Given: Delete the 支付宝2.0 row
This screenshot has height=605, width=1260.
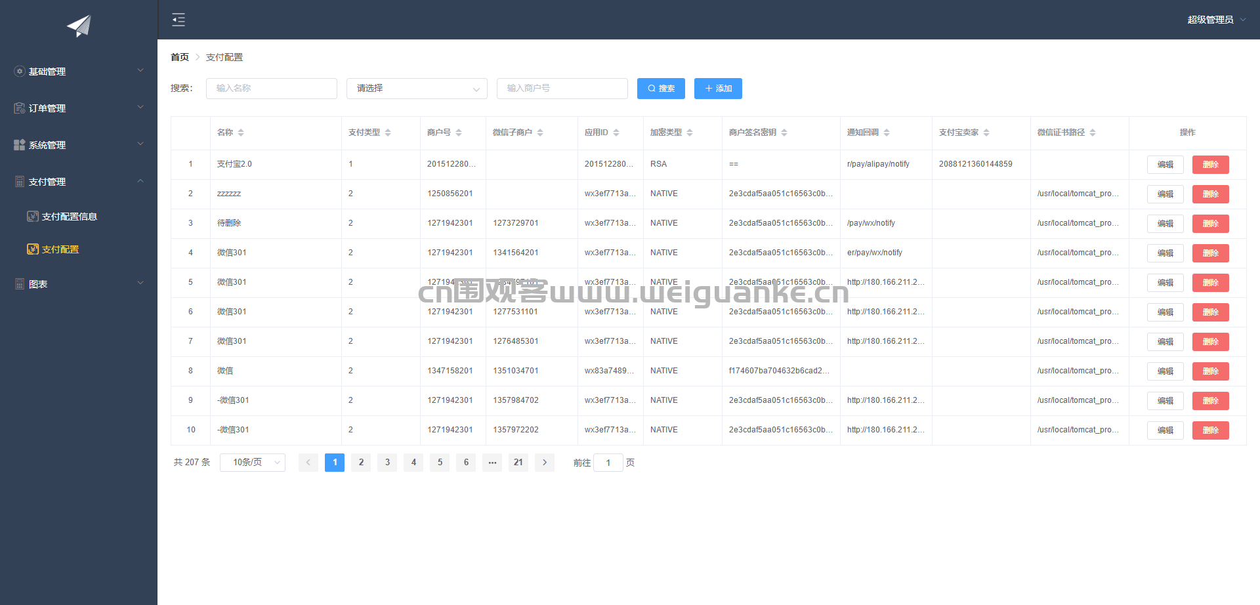Looking at the screenshot, I should coord(1211,165).
